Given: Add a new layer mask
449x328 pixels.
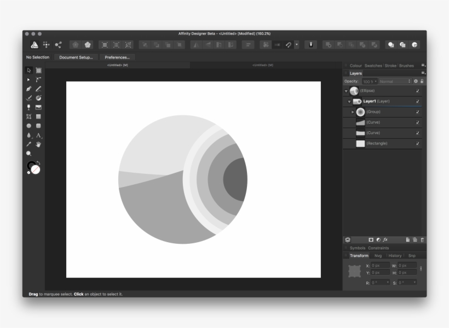Looking at the screenshot, I should tap(371, 239).
